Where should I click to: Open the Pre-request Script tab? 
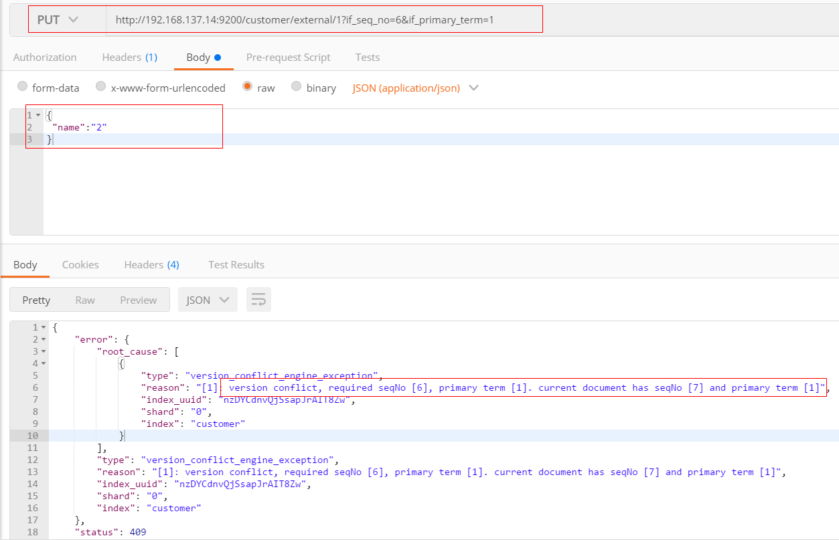pyautogui.click(x=288, y=58)
